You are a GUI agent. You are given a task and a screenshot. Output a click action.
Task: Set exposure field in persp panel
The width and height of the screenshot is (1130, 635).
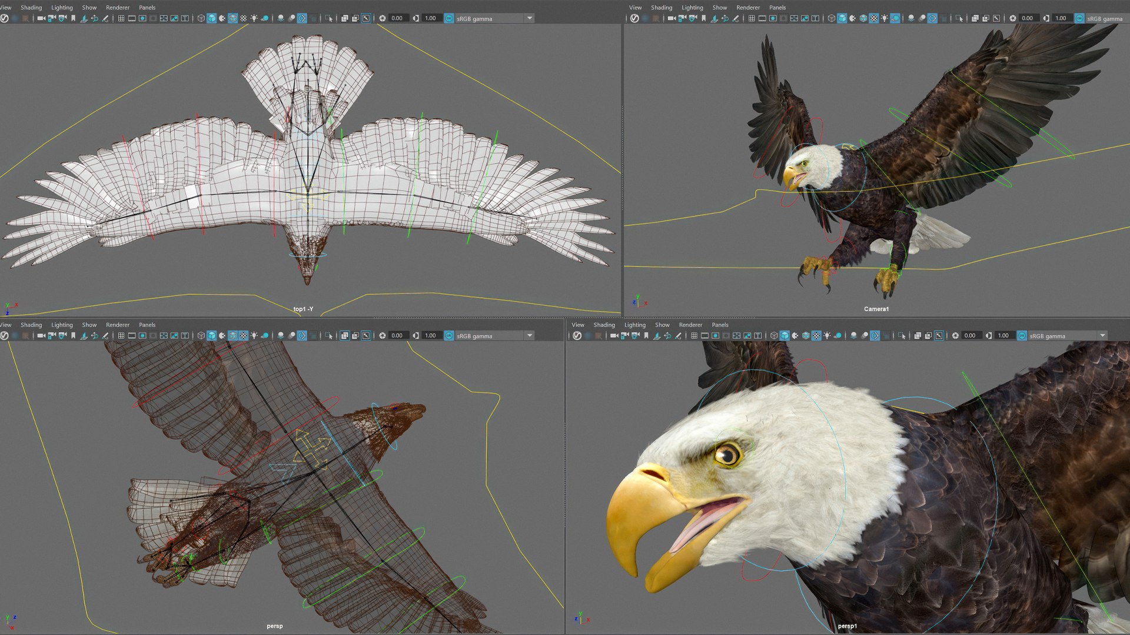tap(398, 336)
